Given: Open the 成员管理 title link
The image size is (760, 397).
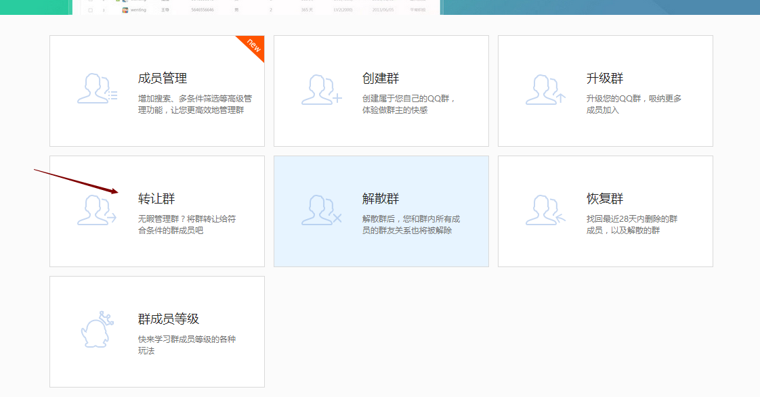Looking at the screenshot, I should click(x=163, y=78).
